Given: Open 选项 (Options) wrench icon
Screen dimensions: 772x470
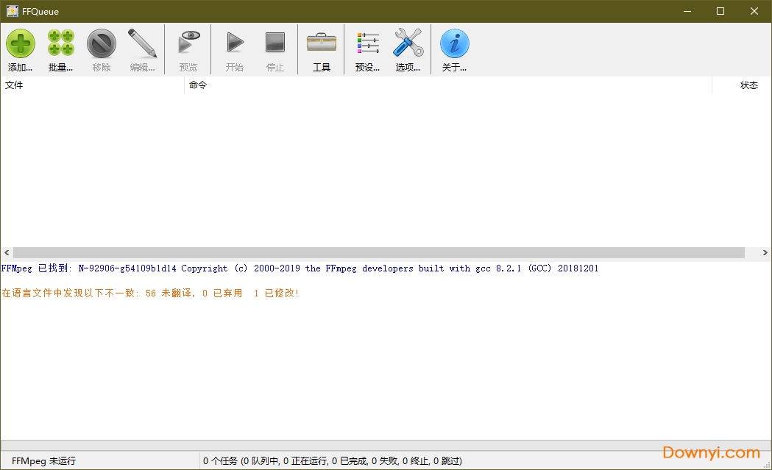Looking at the screenshot, I should pyautogui.click(x=408, y=44).
